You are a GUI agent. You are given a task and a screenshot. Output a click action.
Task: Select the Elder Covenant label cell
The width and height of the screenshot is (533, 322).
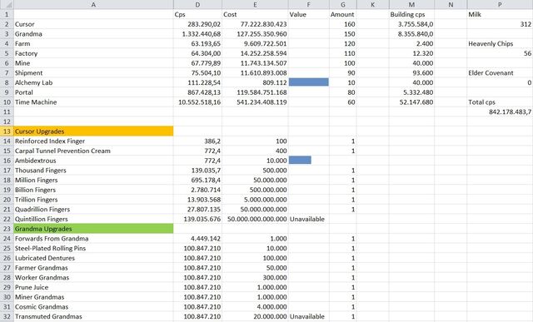point(500,72)
